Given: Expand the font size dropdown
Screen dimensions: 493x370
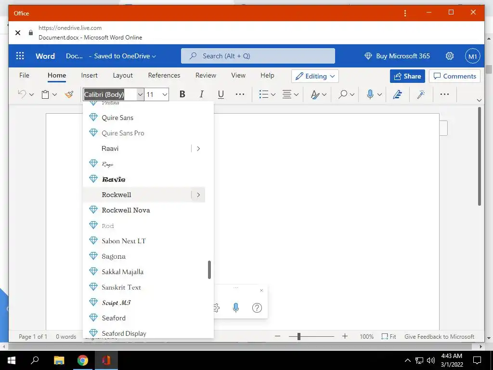Looking at the screenshot, I should coord(165,94).
